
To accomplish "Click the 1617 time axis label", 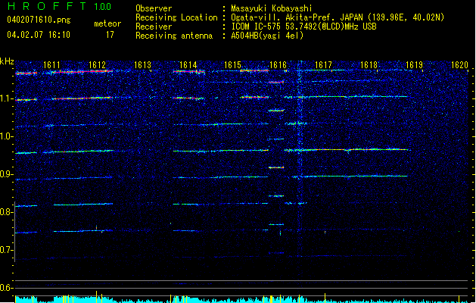I will [323, 65].
